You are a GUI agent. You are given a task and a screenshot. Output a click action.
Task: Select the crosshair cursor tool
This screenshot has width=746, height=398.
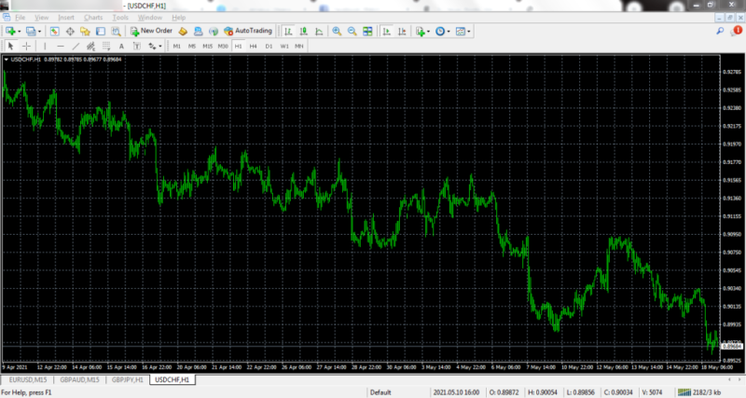pos(26,46)
